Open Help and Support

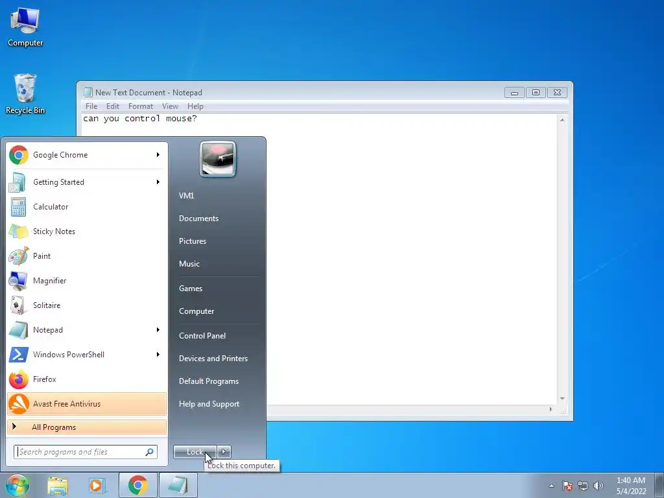(209, 404)
